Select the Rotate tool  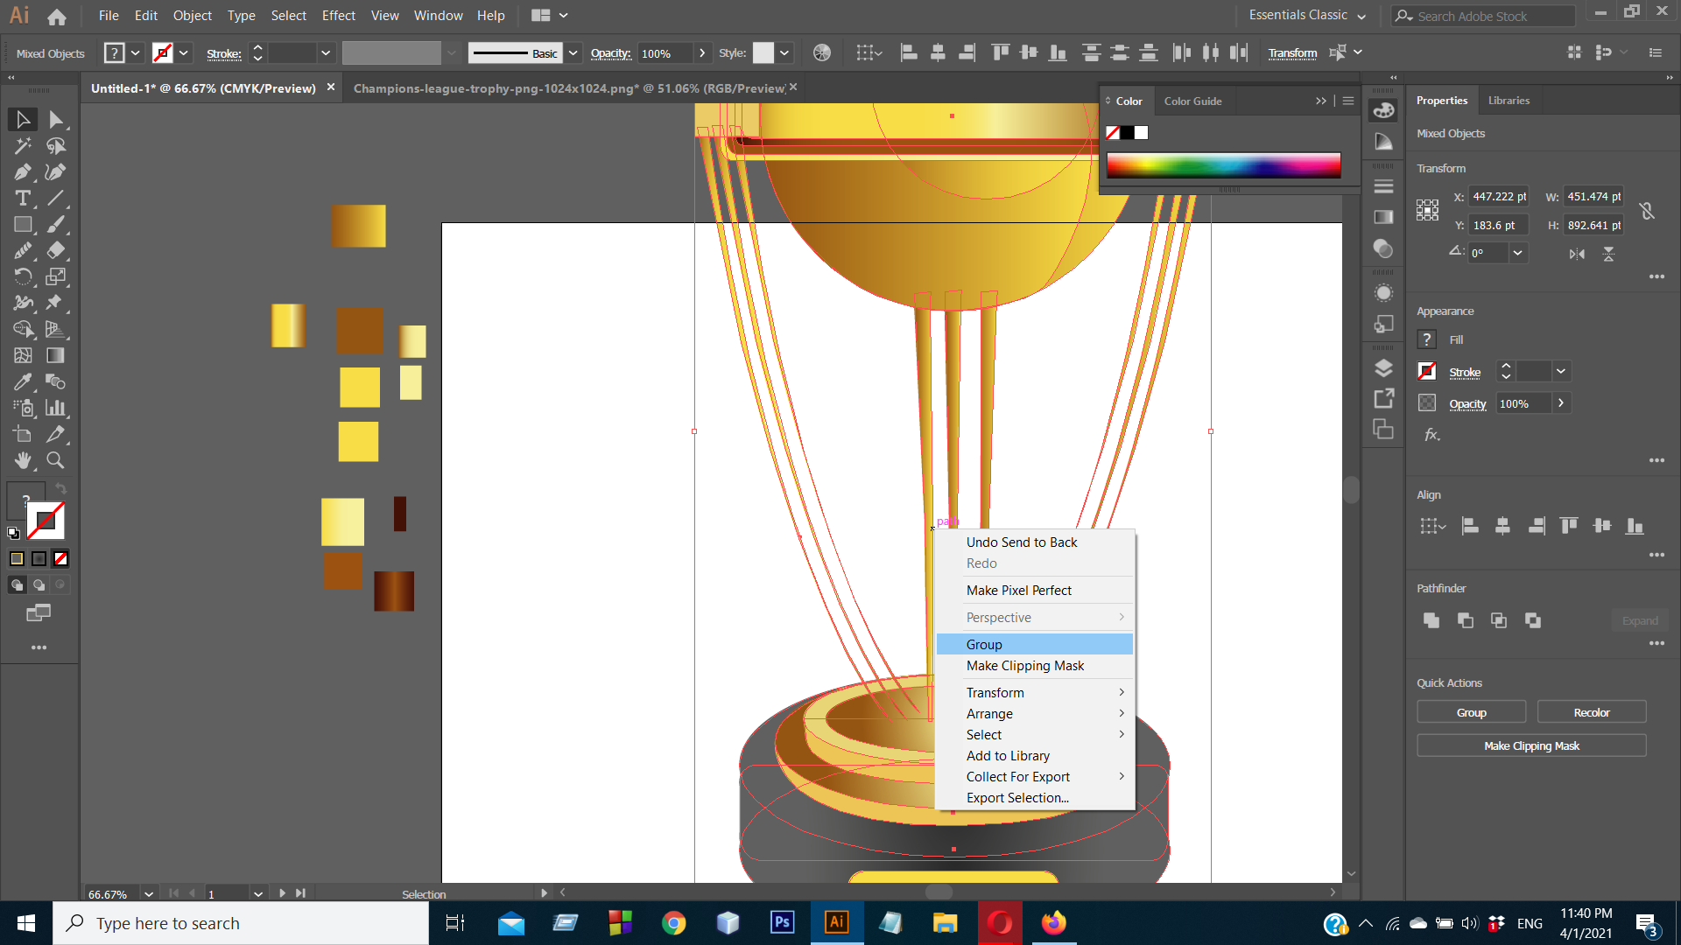tap(23, 276)
